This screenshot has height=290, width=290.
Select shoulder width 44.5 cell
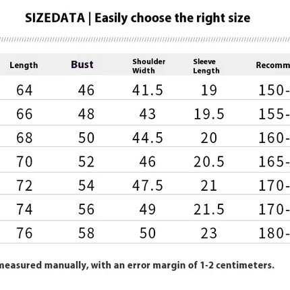tap(148, 138)
